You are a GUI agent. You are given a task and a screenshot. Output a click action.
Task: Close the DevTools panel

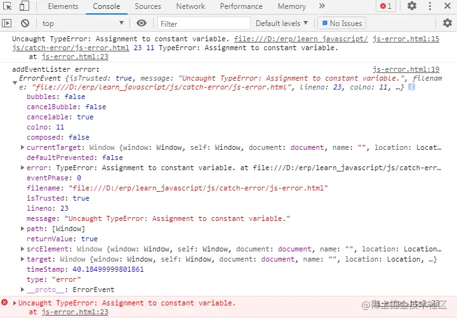[447, 6]
